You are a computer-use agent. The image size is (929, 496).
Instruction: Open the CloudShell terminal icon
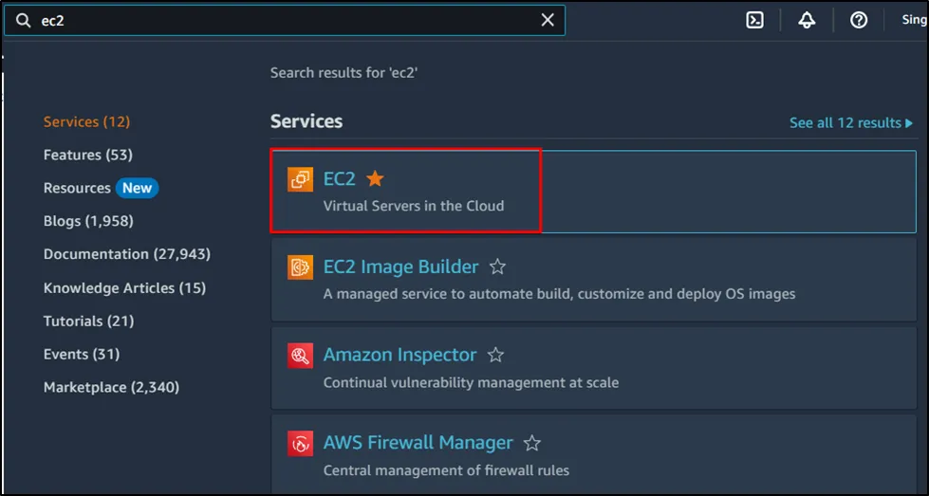tap(755, 20)
